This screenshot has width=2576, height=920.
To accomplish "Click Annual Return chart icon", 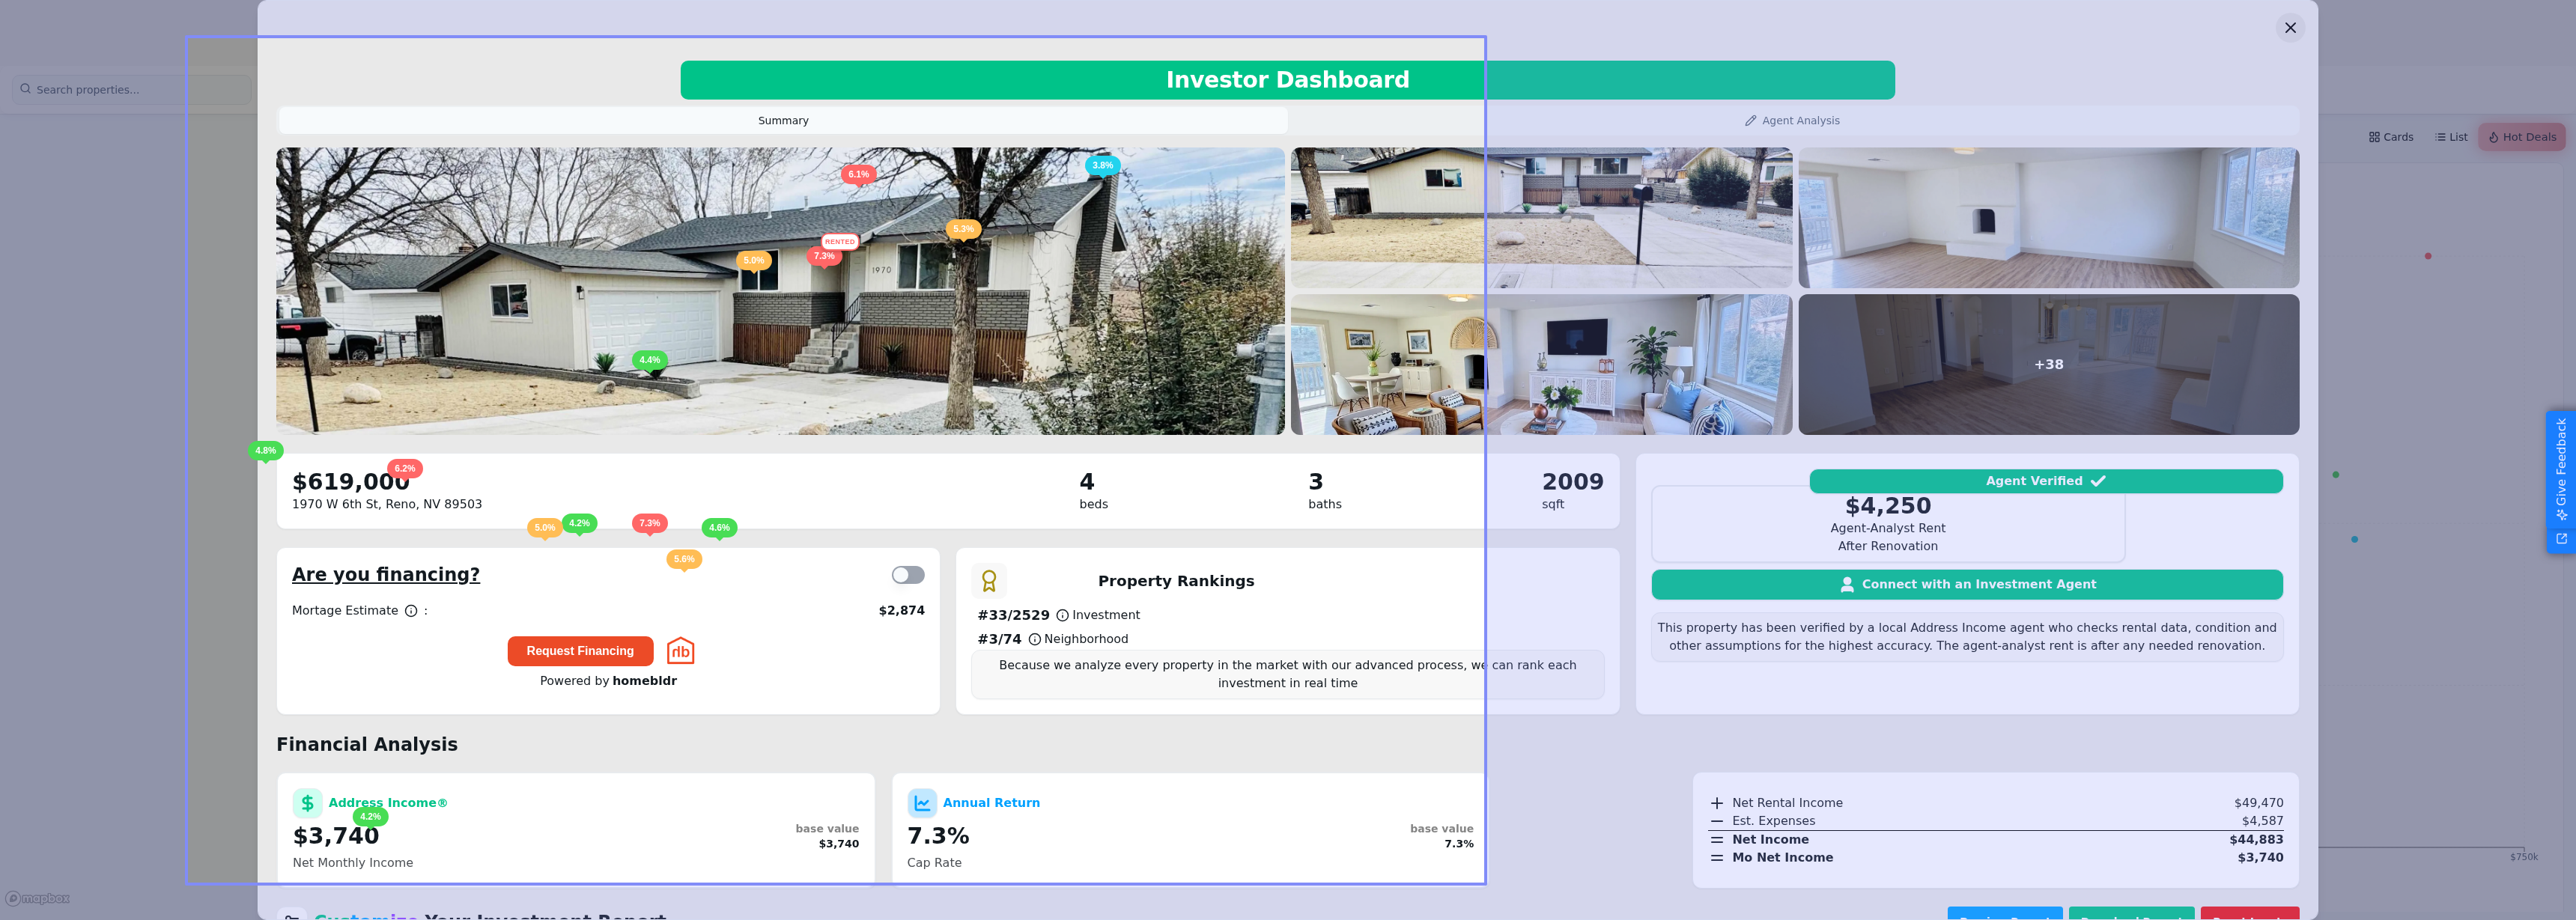I will 921,803.
